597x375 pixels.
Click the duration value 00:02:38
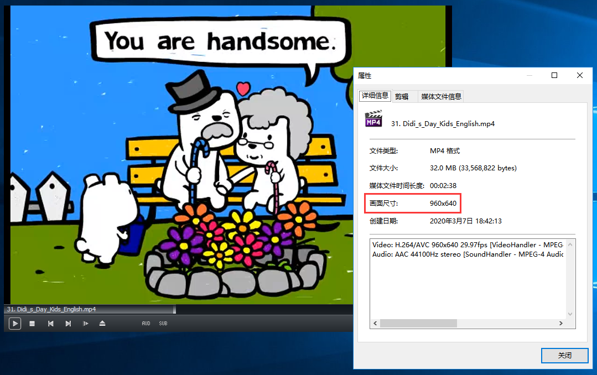click(x=443, y=186)
